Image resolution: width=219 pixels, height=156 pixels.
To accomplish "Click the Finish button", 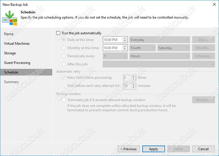I will pos(179,149).
